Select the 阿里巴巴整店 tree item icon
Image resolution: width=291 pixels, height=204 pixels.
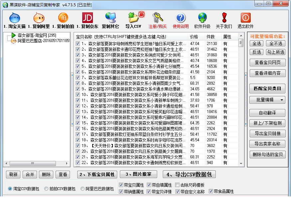pos(14,41)
